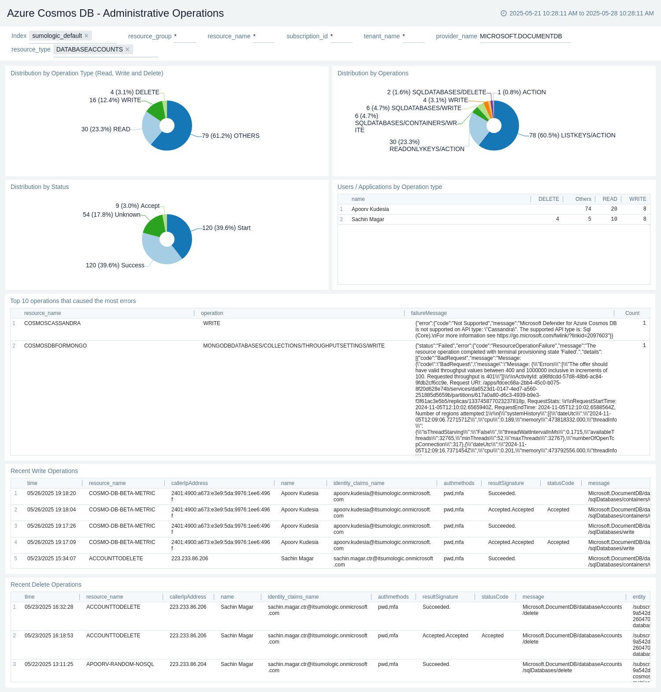661x692 pixels.
Task: Sort Recent Write Operations by resultSignature
Action: point(506,483)
